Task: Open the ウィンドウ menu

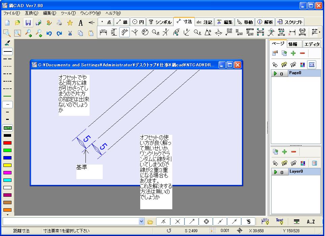Action: [x=90, y=13]
